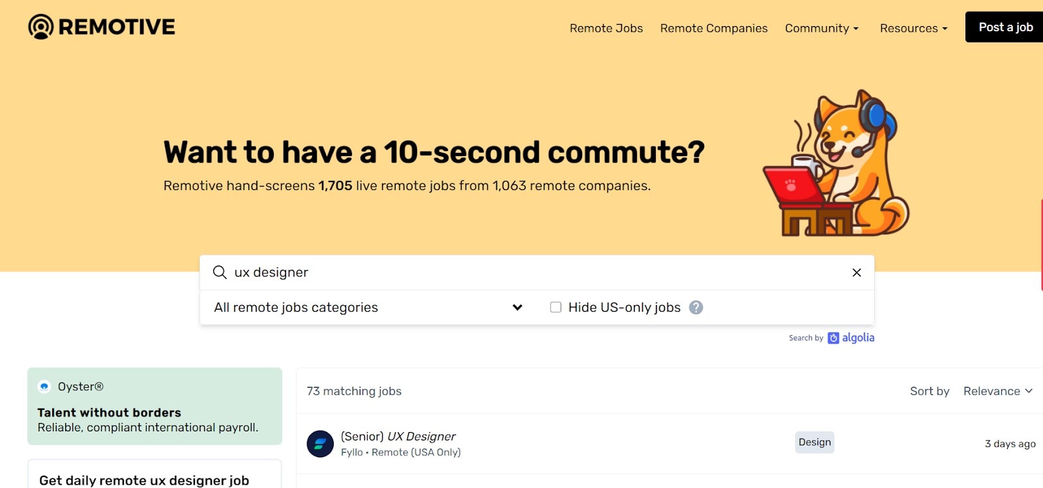
Task: Toggle the Hide US-only jobs checkbox
Action: click(555, 307)
